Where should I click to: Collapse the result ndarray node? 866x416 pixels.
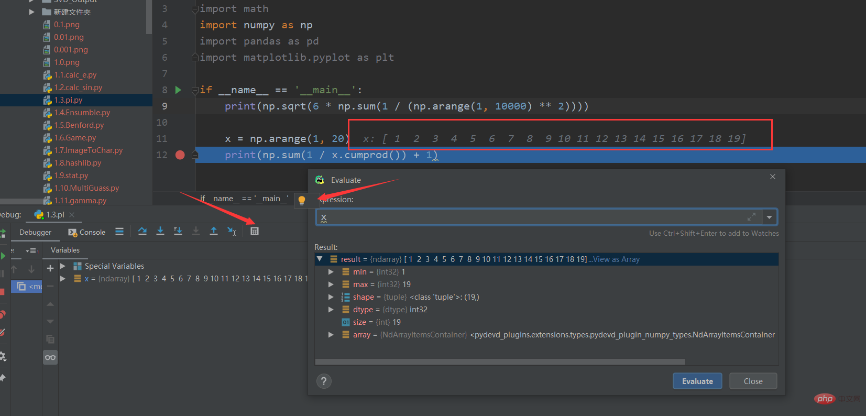320,259
